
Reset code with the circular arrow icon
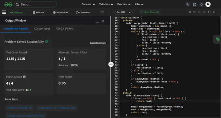pos(209,12)
